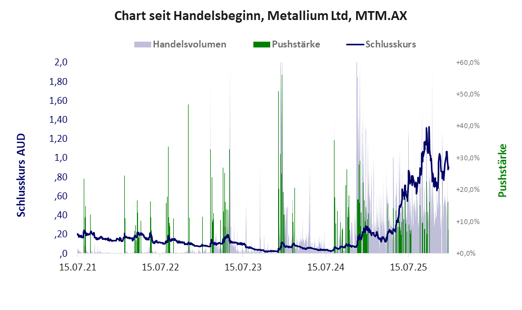Select the 15.07.24 date tick
The image size is (522, 310).
click(326, 268)
